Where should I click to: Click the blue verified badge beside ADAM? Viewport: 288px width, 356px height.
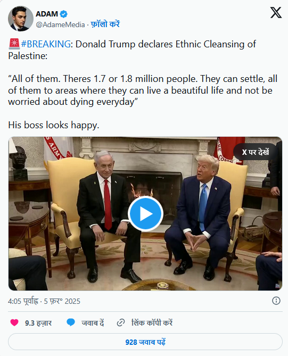[x=63, y=14]
